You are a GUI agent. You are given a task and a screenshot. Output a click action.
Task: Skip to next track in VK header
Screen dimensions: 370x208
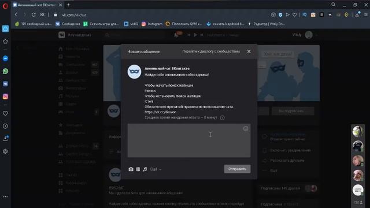tap(202, 35)
